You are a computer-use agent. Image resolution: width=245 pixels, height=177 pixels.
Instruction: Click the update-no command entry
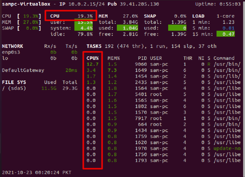pyautogui.click(x=227, y=148)
